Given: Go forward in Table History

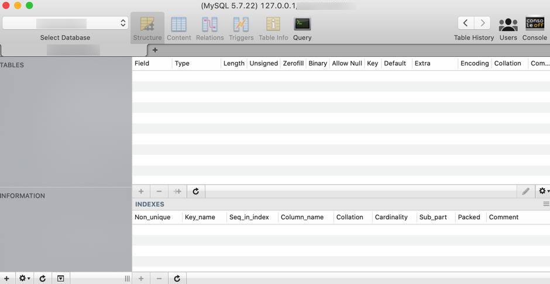Looking at the screenshot, I should click(x=482, y=23).
